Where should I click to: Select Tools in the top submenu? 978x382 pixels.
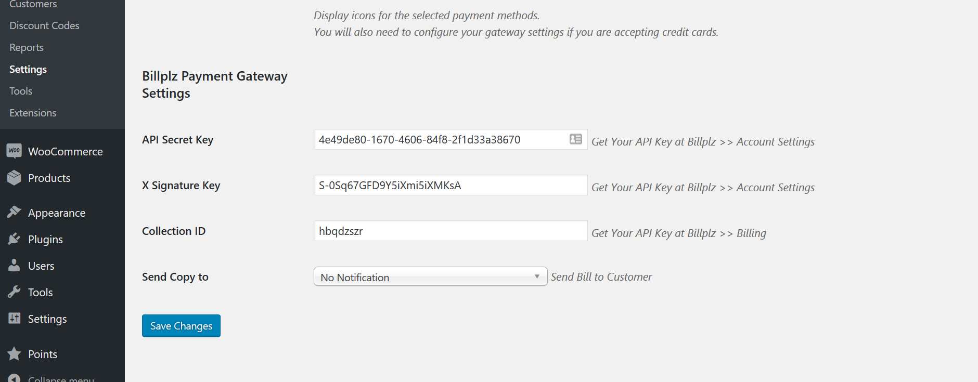click(21, 91)
